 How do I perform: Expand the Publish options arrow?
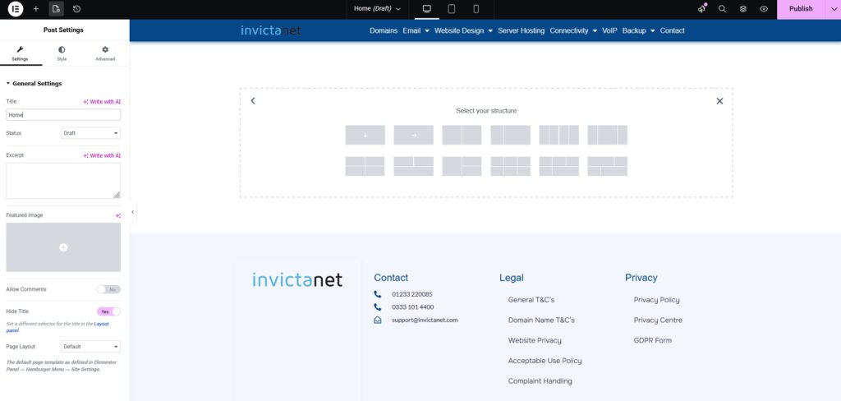pos(834,9)
